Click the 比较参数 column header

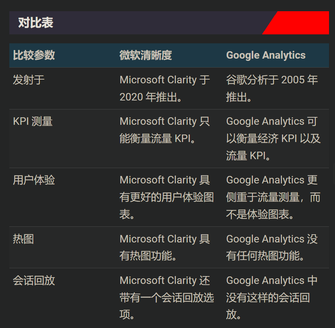point(34,55)
